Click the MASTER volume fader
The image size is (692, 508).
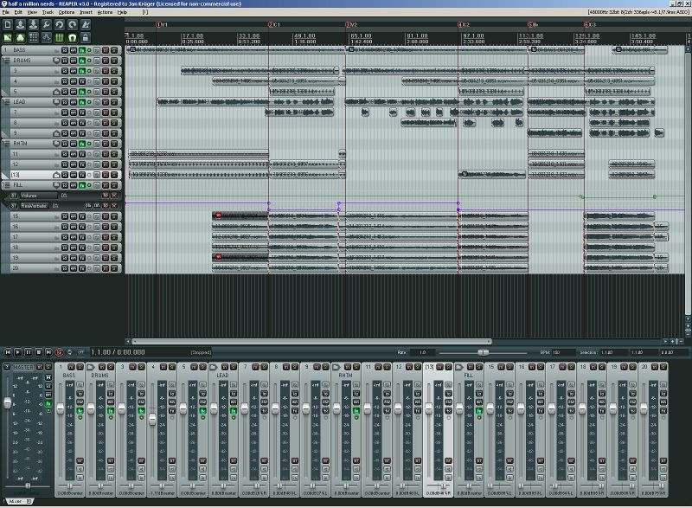8,402
